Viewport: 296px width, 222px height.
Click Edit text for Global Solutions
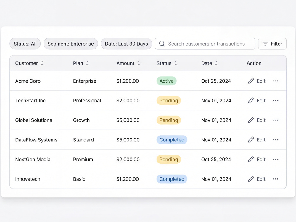[x=261, y=120]
